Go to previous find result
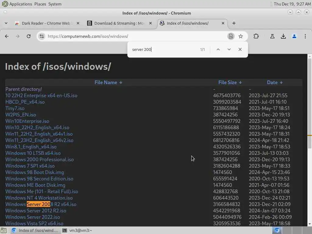 (x=218, y=49)
